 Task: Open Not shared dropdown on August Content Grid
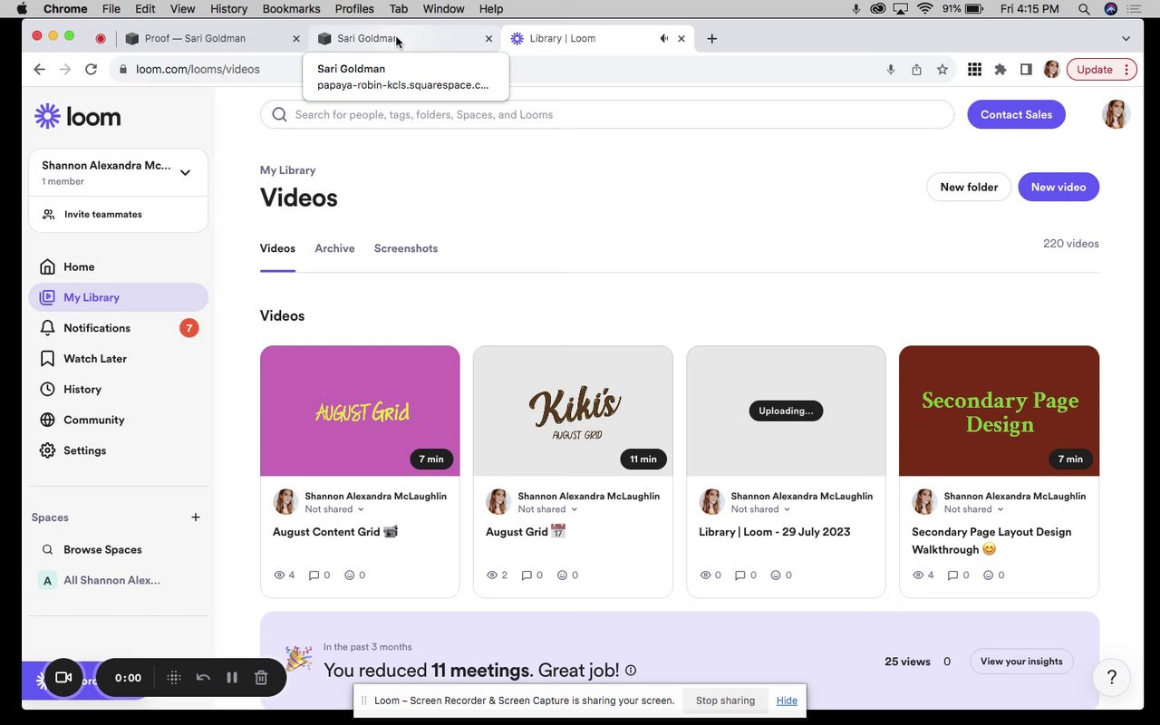click(x=333, y=509)
